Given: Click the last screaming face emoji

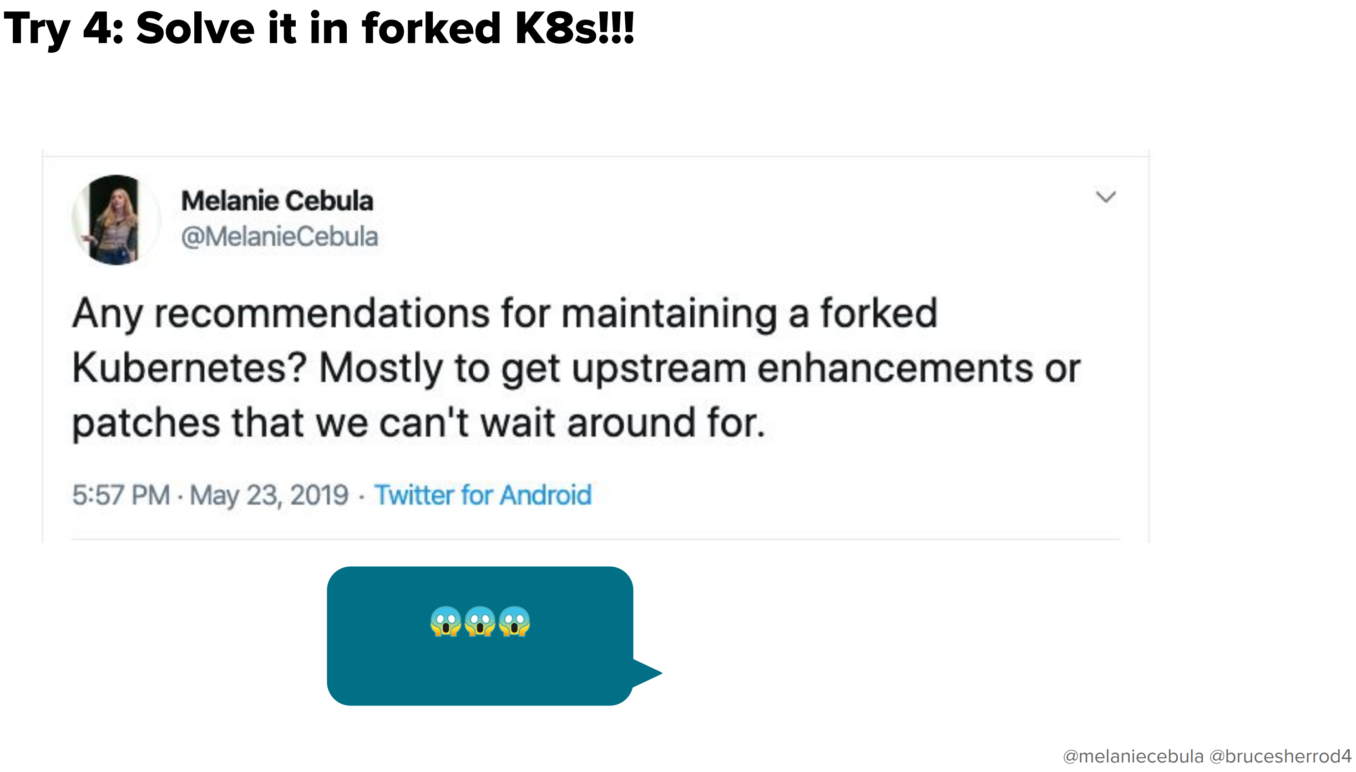Looking at the screenshot, I should click(515, 621).
